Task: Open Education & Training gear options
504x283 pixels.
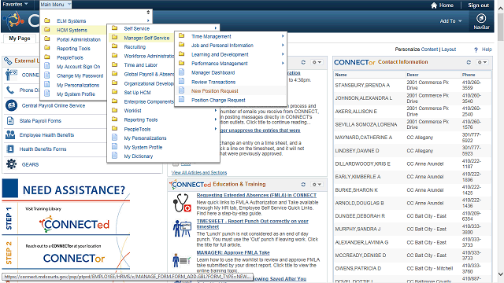Action: 317,185
